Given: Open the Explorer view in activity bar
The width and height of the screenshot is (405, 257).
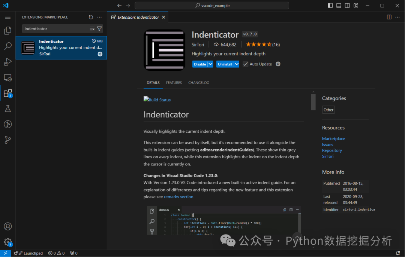Looking at the screenshot, I should tap(8, 31).
